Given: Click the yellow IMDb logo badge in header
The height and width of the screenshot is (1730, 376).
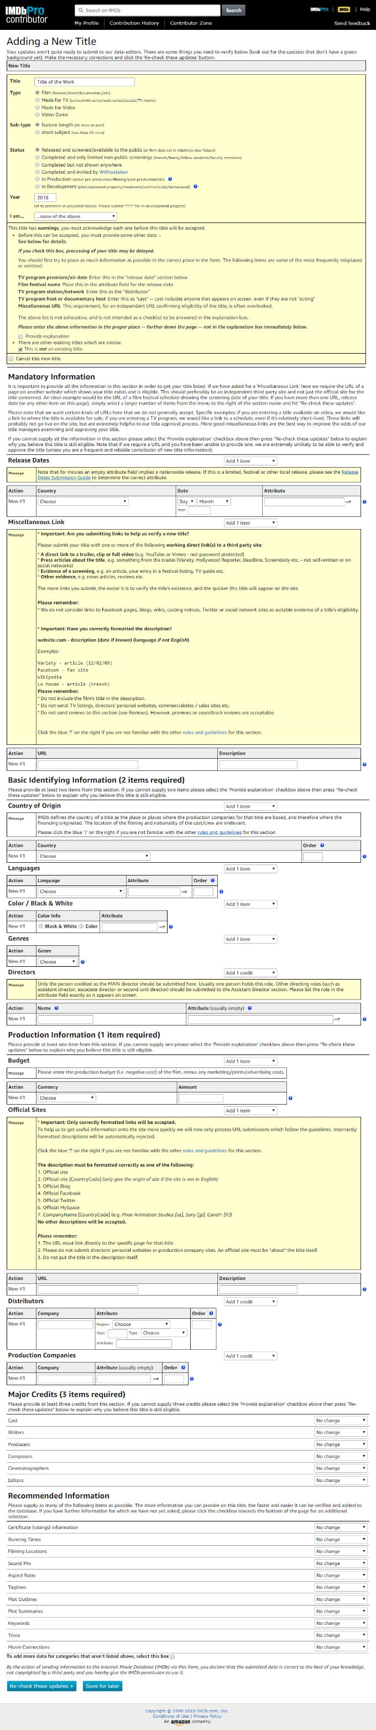Looking at the screenshot, I should tap(344, 9).
